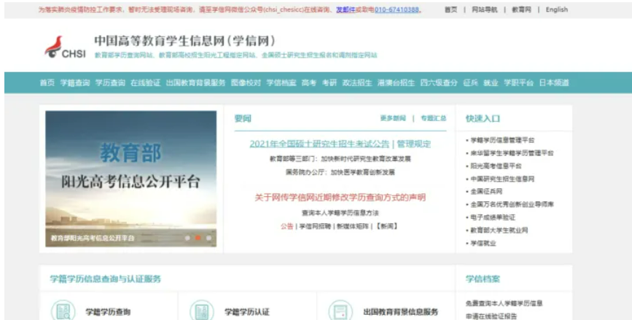Open 在线验证 in the navigation bar
The width and height of the screenshot is (632, 320).
146,82
